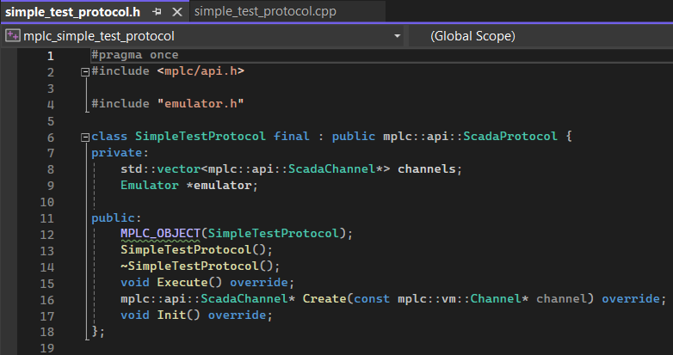Click the MPLC_OBJECT macro on line 12
This screenshot has height=355, width=673.
click(x=160, y=234)
